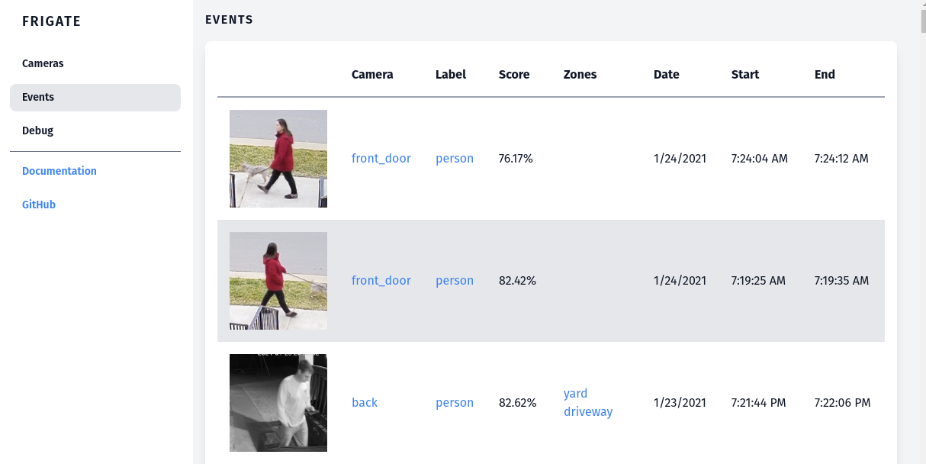
Task: Click person label in the back camera row
Action: [455, 403]
